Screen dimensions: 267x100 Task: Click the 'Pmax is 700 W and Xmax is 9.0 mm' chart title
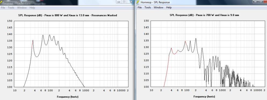pos(204,15)
